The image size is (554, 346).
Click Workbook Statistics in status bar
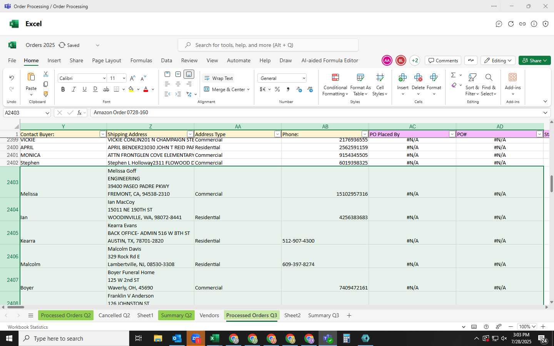(x=28, y=327)
